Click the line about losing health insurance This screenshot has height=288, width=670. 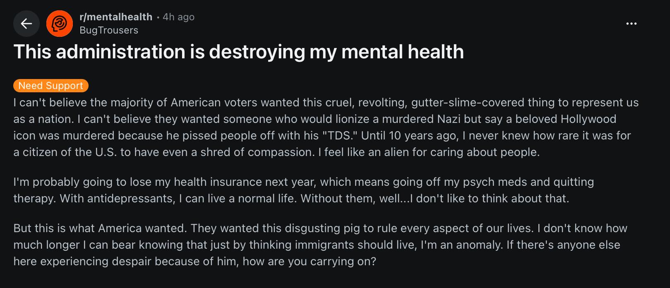point(166,182)
